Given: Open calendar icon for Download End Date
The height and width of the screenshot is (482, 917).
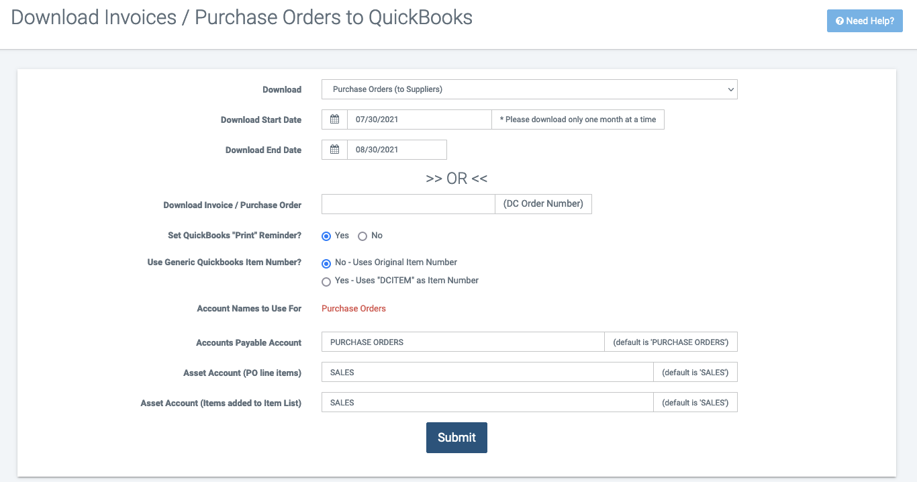Looking at the screenshot, I should coord(334,150).
